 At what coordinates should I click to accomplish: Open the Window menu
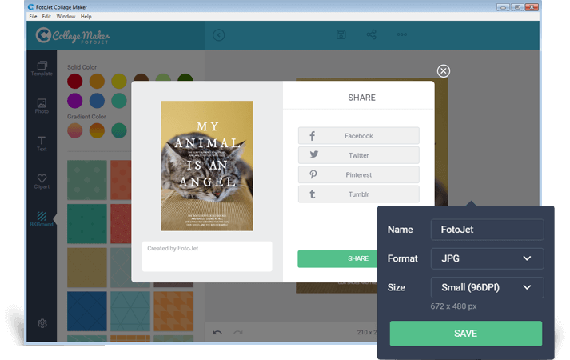click(x=66, y=16)
